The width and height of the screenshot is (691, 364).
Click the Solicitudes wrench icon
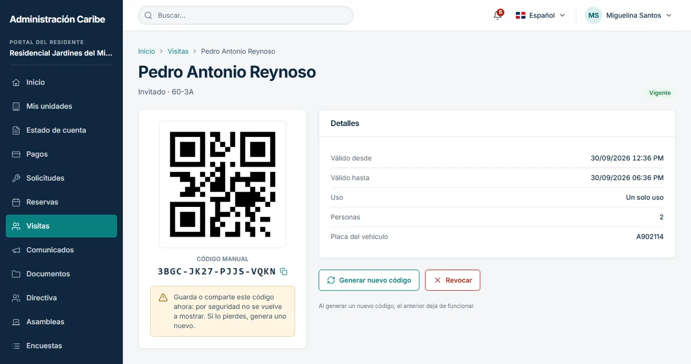point(16,178)
